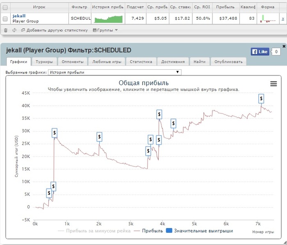Image resolution: width=287 pixels, height=245 pixels.
Task: Open the Любимые игры tab
Action: tap(107, 61)
